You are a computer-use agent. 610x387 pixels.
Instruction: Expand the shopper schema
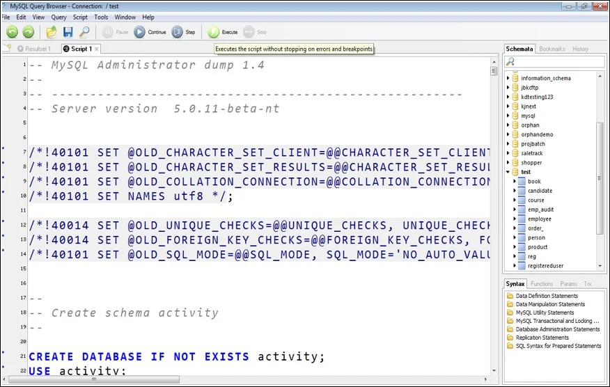pyautogui.click(x=508, y=162)
